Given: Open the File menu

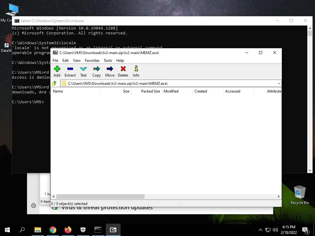Looking at the screenshot, I should tap(55, 61).
